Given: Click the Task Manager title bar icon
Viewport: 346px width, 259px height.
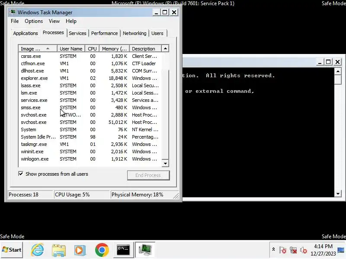Looking at the screenshot, I should [13, 12].
